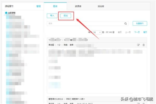Viewport: 156px width, 104px height.
Task: Go to 上一页 in pagination
Action: click(x=128, y=32)
